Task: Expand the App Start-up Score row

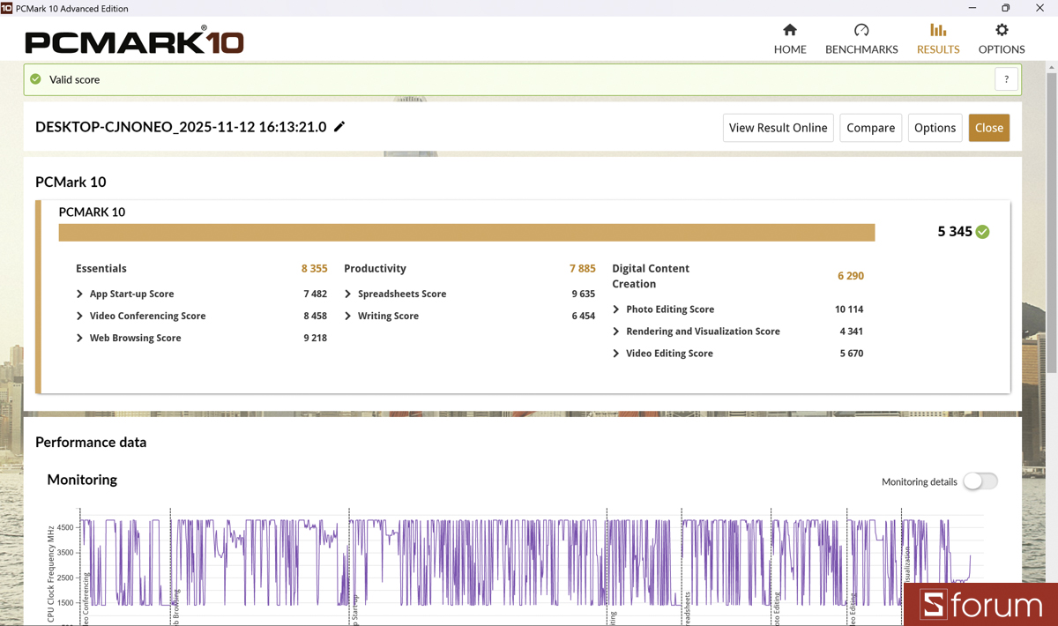Action: [80, 294]
